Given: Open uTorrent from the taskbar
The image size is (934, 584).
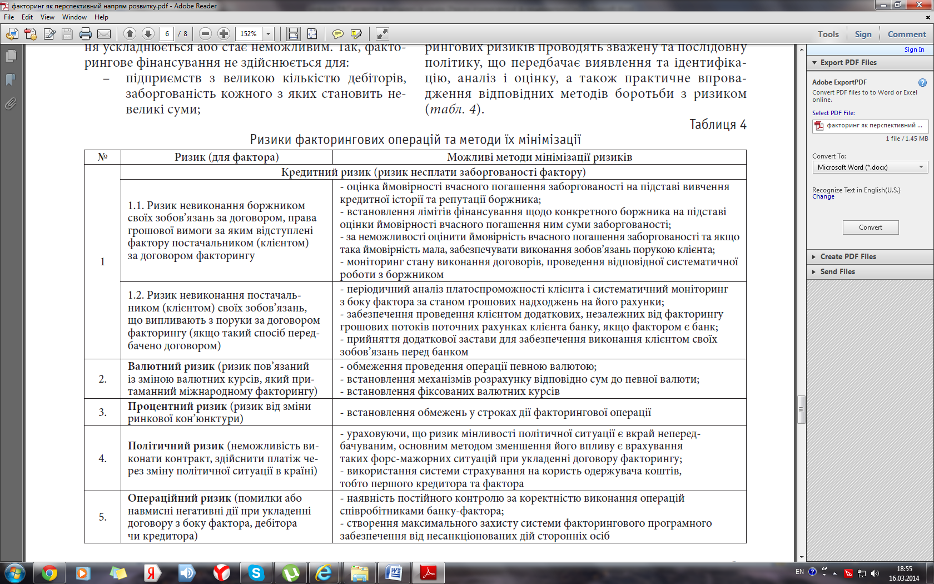Looking at the screenshot, I should click(x=290, y=572).
